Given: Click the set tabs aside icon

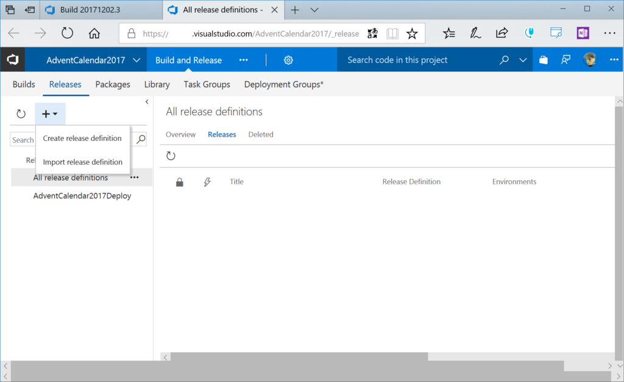Looking at the screenshot, I should coord(30,10).
